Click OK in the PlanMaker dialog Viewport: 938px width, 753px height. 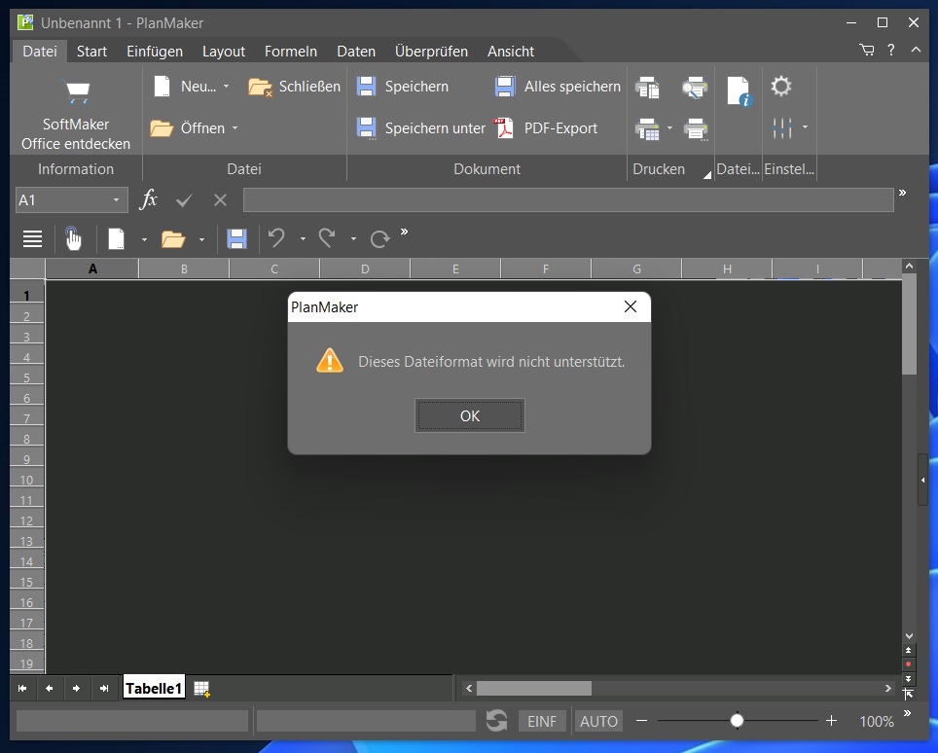[470, 415]
